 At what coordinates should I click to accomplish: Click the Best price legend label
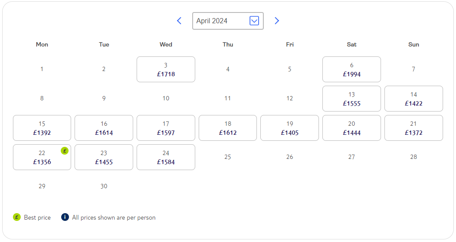(37, 217)
